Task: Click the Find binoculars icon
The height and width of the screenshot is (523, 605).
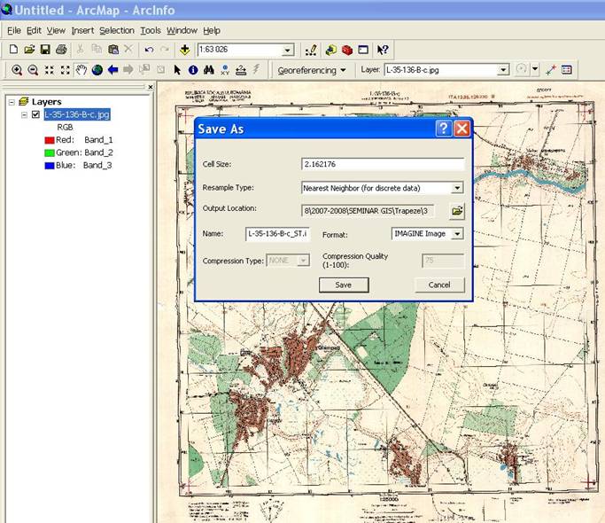Action: [x=208, y=70]
